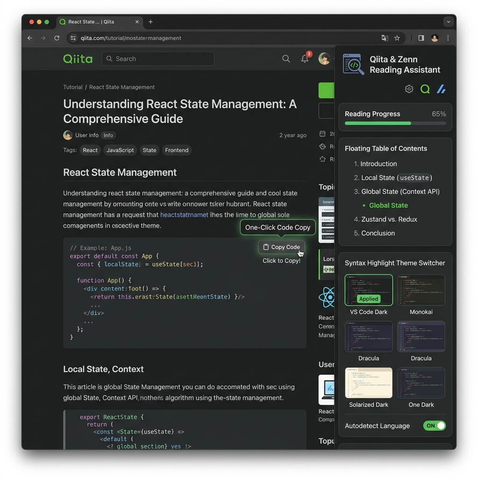Click the React atom logo in sidebar
Viewport: 478px width, 478px height.
point(327,297)
